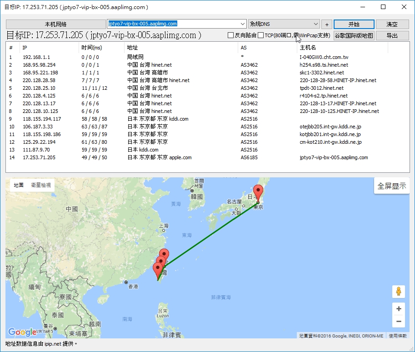Click the 上海 label on the map
The height and width of the screenshot is (352, 415).
(x=164, y=226)
